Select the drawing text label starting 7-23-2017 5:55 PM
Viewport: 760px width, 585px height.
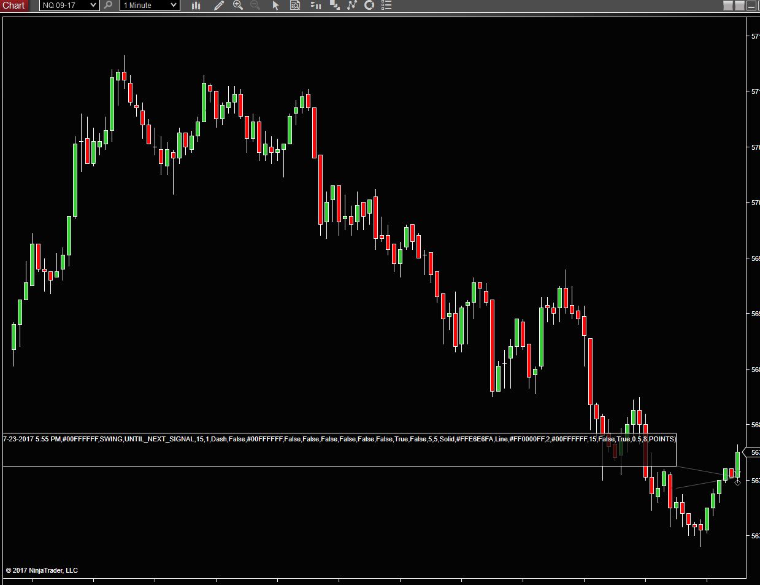[x=339, y=439]
